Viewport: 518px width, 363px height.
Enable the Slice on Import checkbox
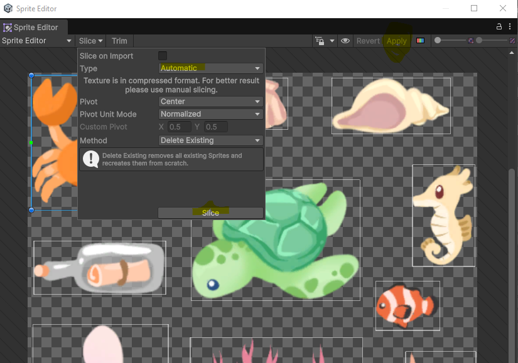(x=163, y=56)
